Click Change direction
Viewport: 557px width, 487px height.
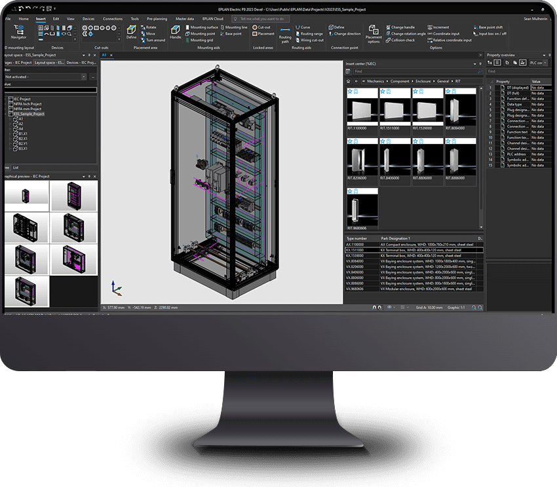[344, 34]
